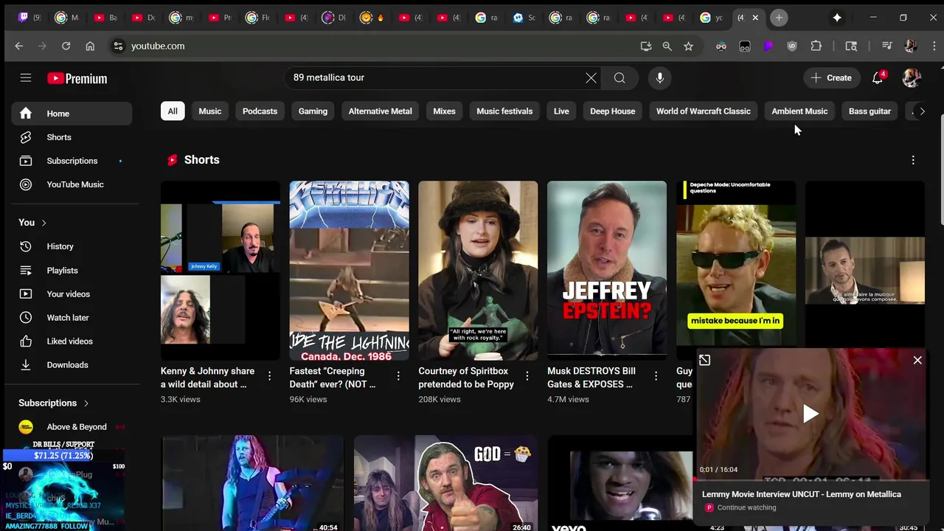
Task: Expand the Subscriptions section header chevron
Action: (x=86, y=403)
